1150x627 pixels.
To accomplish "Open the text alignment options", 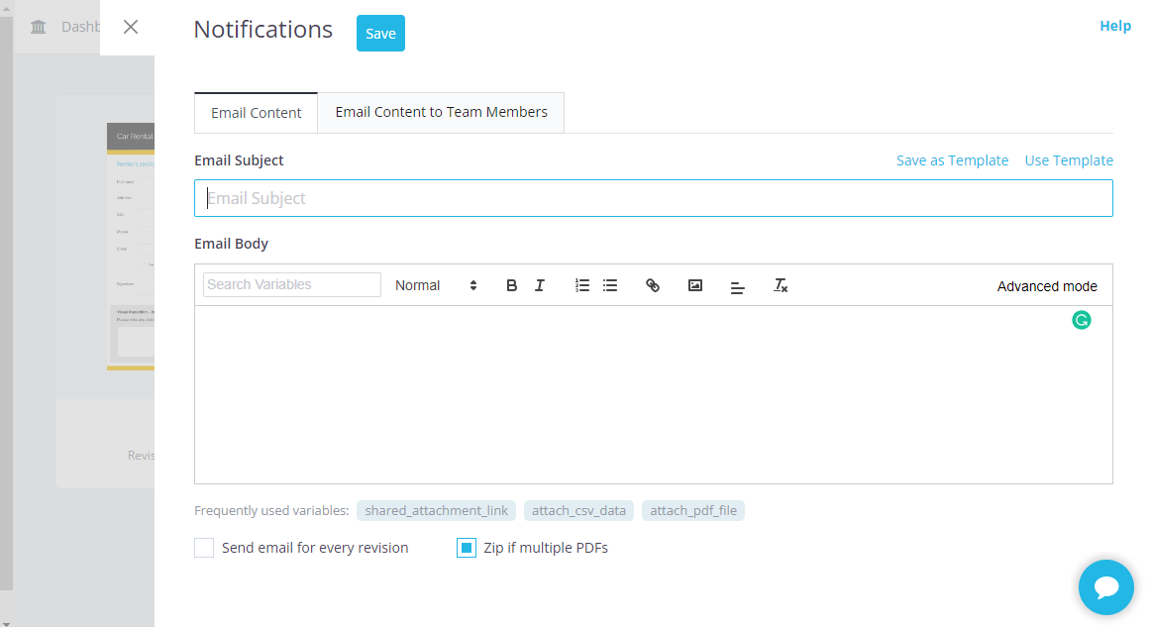I will click(x=737, y=286).
